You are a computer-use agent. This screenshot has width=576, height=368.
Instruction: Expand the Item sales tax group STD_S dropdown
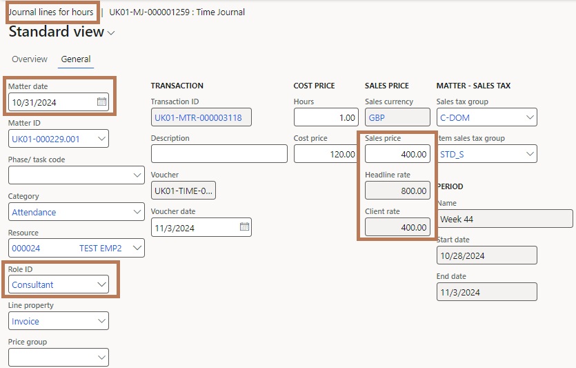tap(530, 154)
